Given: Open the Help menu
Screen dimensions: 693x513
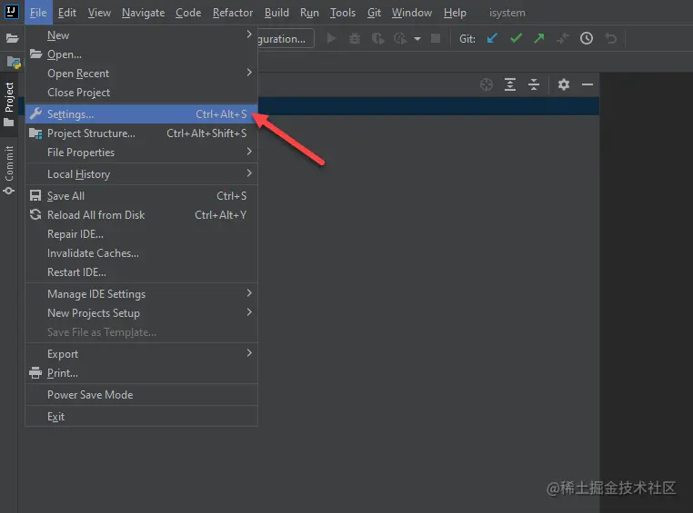Looking at the screenshot, I should tap(455, 13).
